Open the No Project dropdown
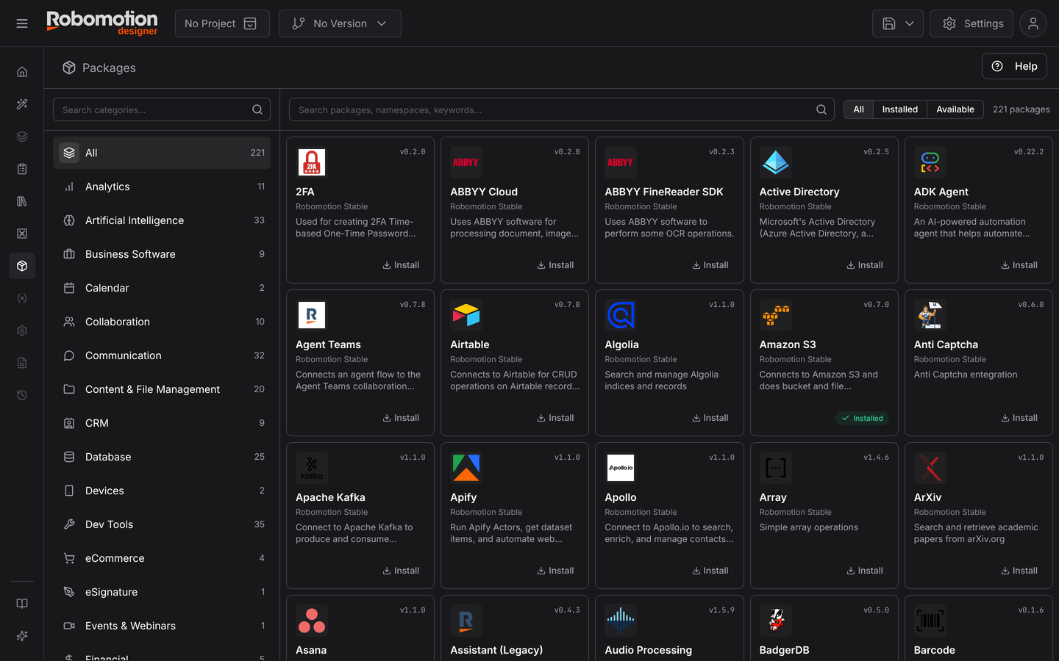The image size is (1059, 661). click(222, 24)
